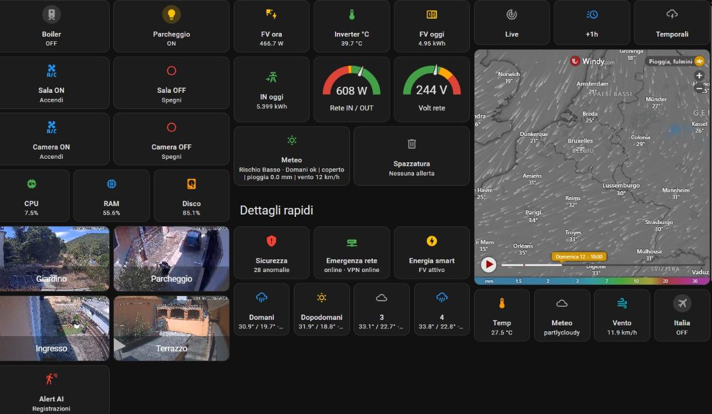Expand the Domani forecast tile
Screen dimensions: 712x414
click(261, 309)
